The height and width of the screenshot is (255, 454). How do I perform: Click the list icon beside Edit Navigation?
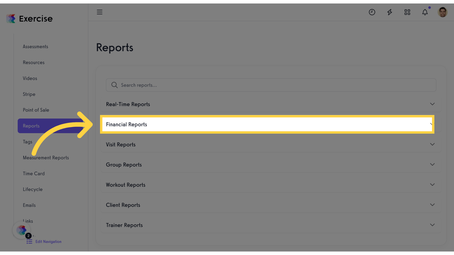pos(29,241)
